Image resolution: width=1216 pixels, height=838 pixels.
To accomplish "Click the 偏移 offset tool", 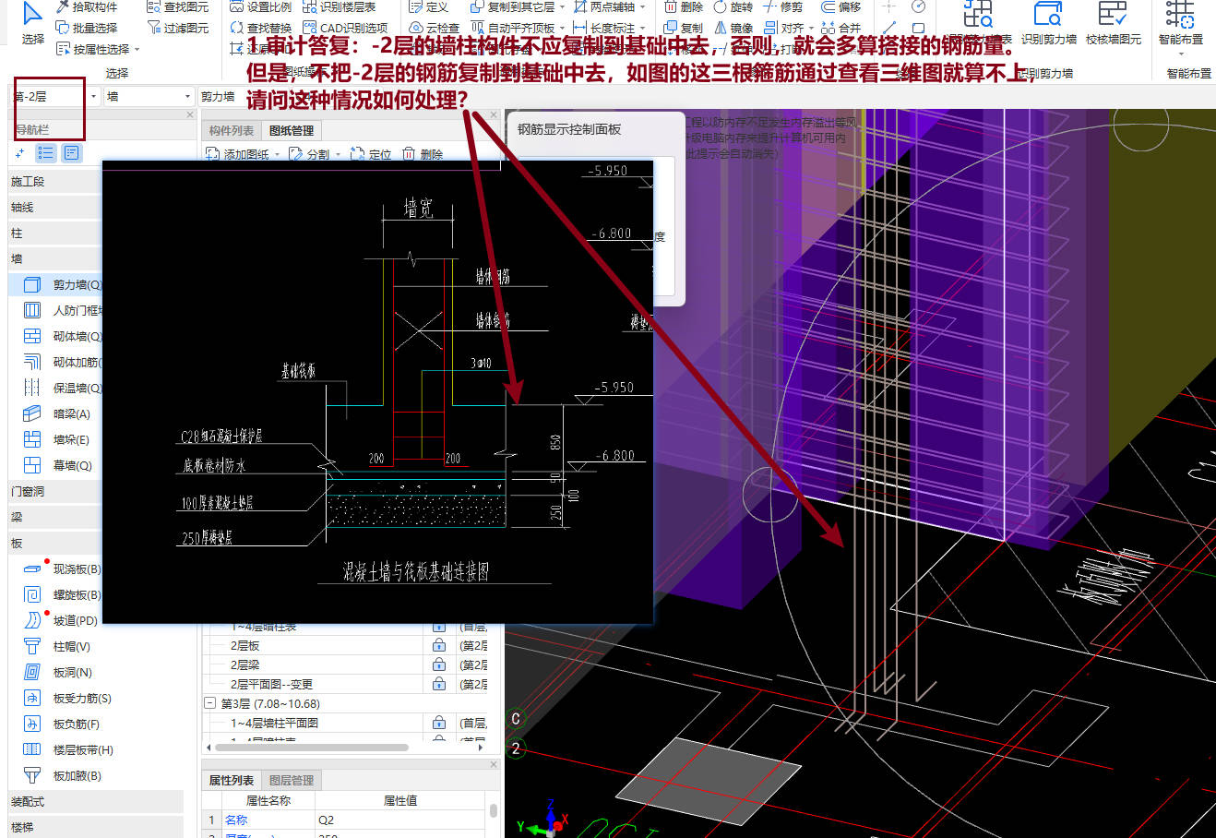I will [x=840, y=6].
